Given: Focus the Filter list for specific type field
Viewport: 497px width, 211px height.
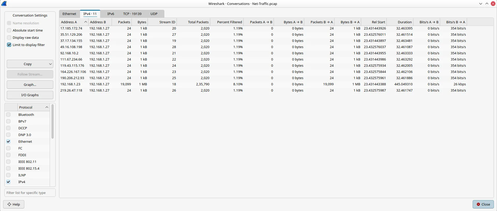Looking at the screenshot, I should click(x=30, y=193).
